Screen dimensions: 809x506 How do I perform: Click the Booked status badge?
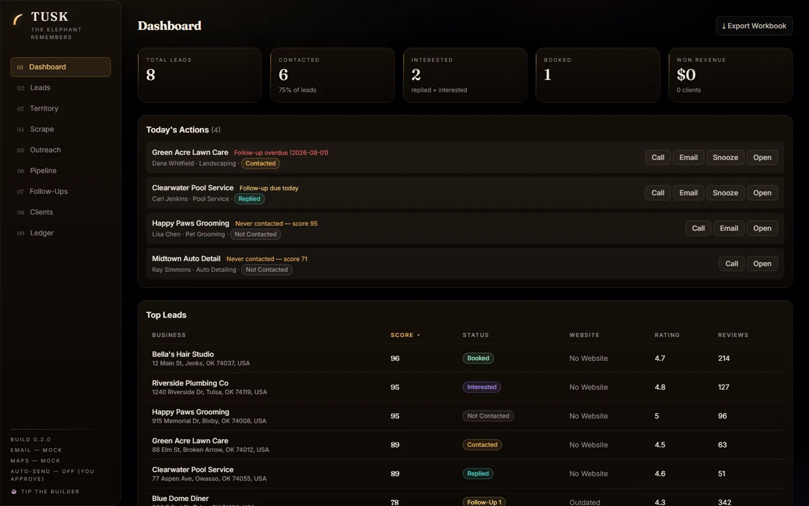tap(478, 359)
